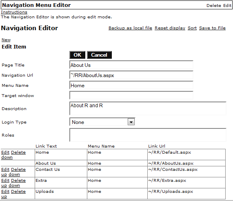Screen dimensions: 233x201
Task: Click the ~/RR/Default.aspx cell
Action: click(186, 155)
